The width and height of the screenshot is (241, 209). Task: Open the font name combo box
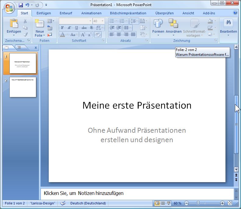point(76,21)
